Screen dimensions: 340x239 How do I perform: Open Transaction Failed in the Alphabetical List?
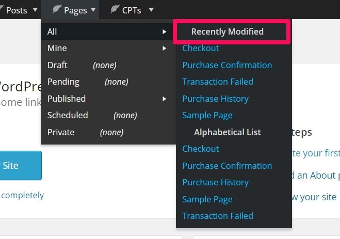pos(218,216)
